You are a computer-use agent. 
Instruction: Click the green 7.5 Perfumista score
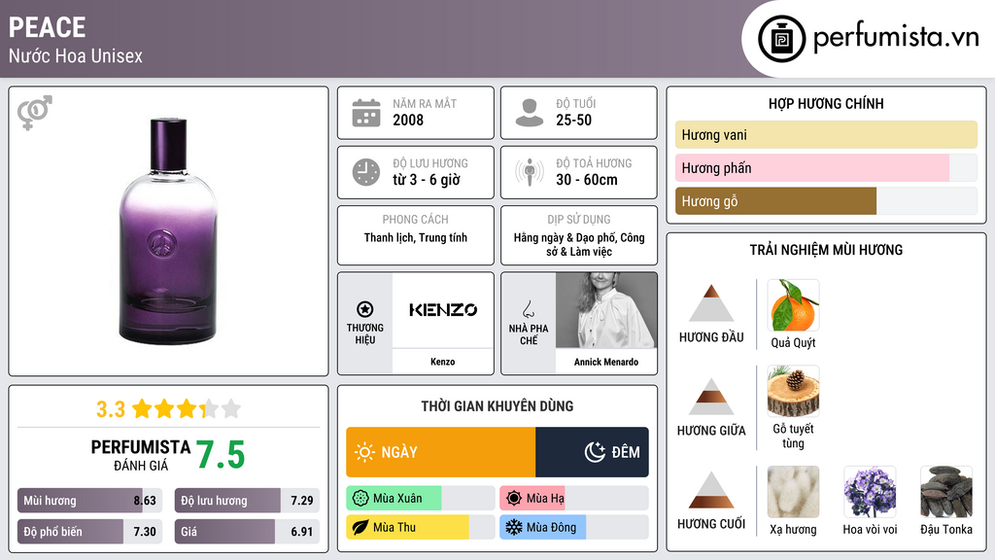click(x=221, y=455)
